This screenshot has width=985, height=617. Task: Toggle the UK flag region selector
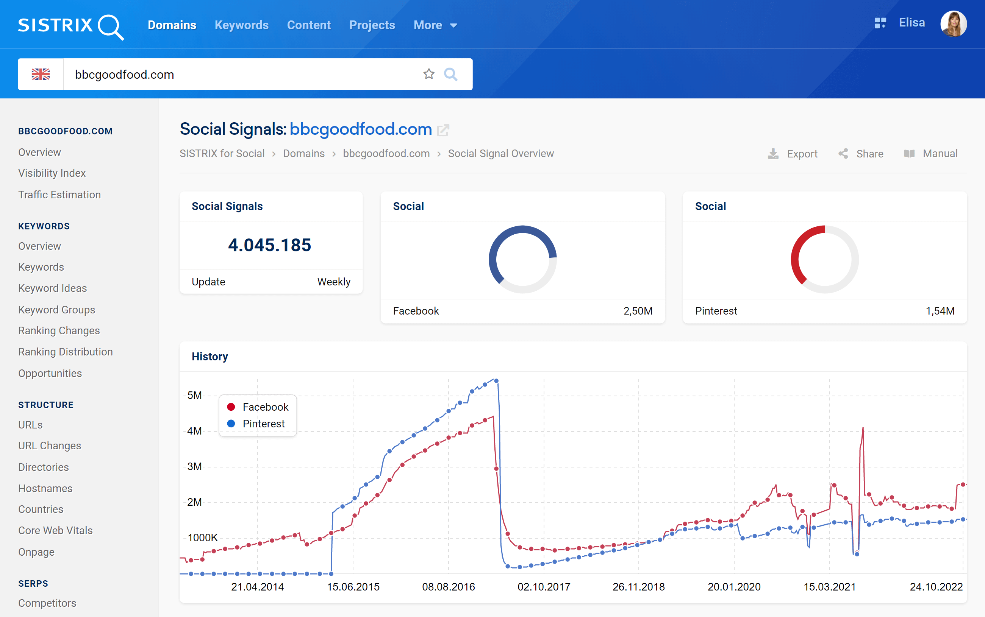click(41, 74)
